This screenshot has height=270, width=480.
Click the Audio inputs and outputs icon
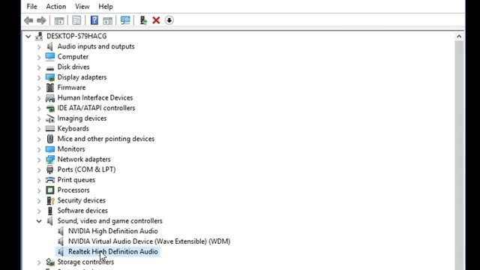pos(50,46)
